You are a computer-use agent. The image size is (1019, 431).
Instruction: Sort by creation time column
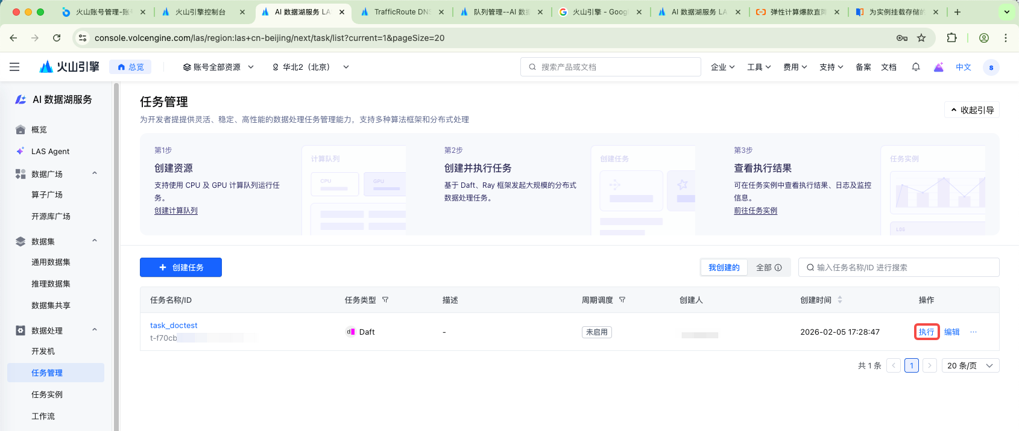point(839,300)
